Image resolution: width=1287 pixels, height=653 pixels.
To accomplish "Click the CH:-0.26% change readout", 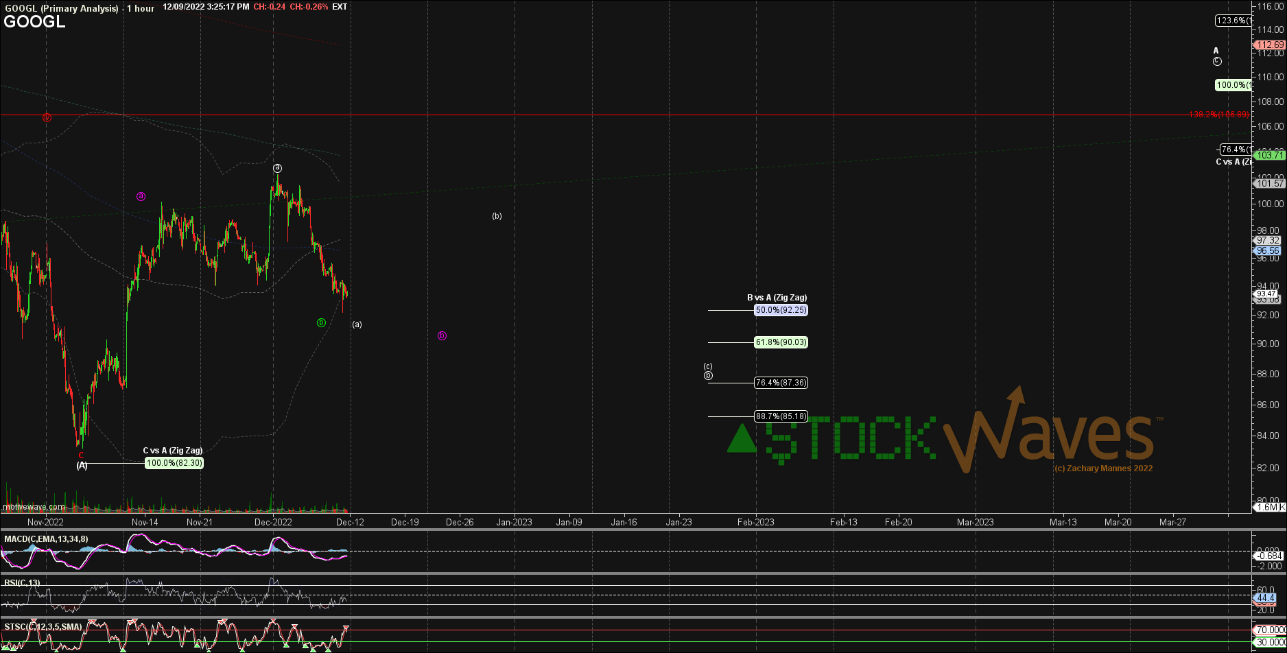I will pyautogui.click(x=309, y=7).
